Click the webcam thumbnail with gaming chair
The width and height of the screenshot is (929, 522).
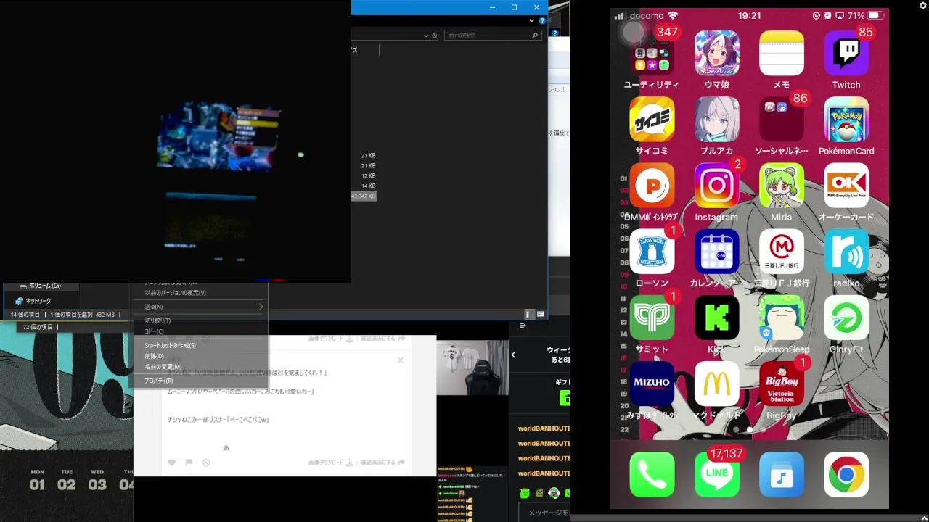472,368
